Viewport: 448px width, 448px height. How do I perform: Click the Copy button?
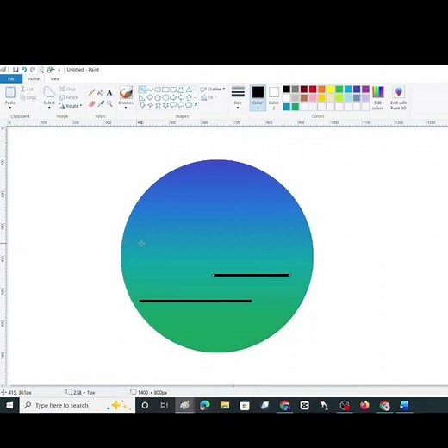[x=28, y=97]
